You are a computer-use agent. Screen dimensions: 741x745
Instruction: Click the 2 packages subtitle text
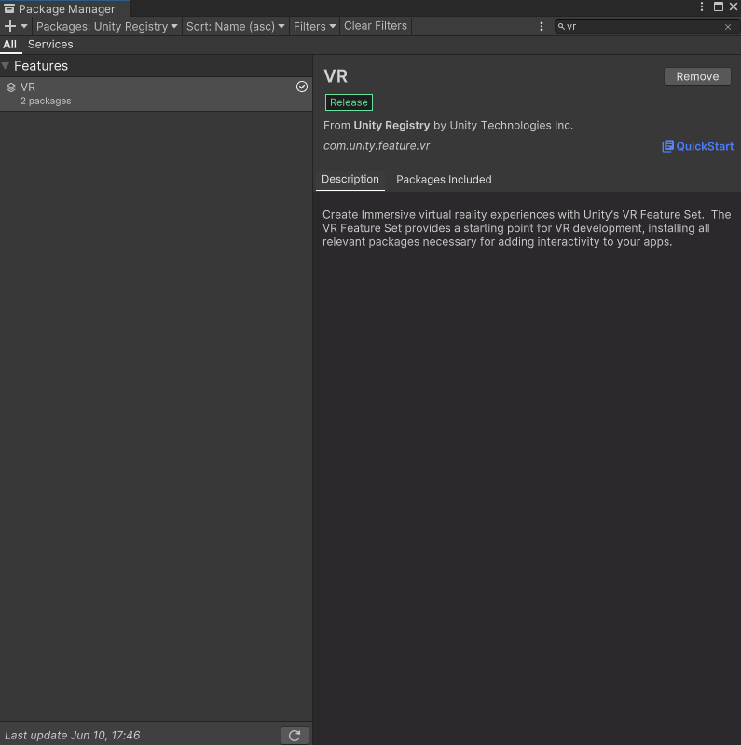(x=46, y=101)
